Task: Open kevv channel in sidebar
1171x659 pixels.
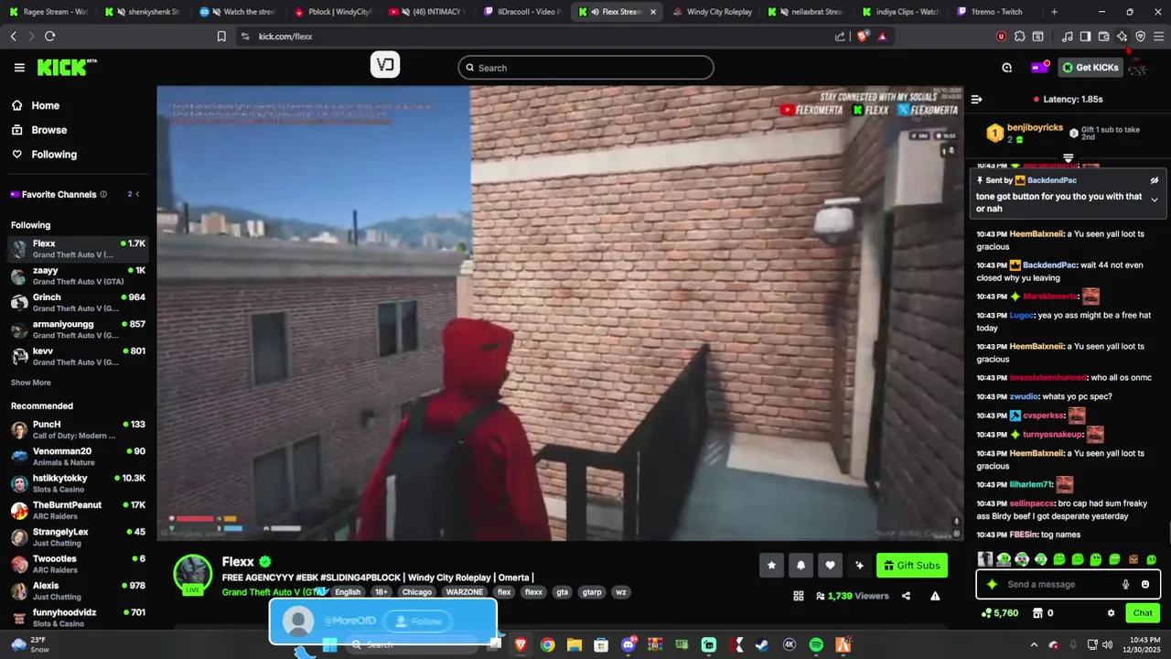Action: (x=78, y=356)
